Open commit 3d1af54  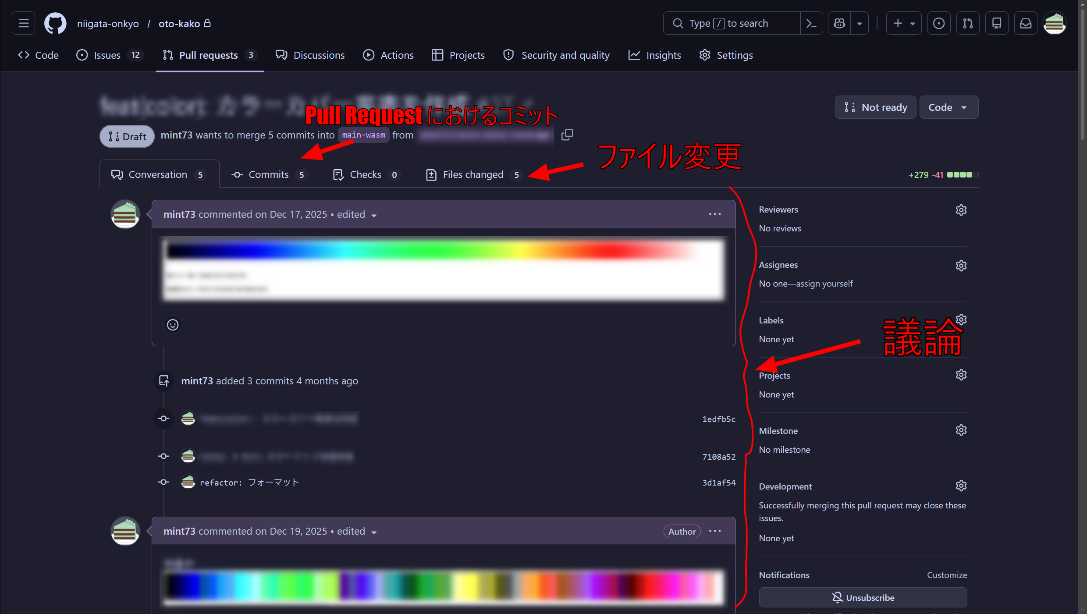point(719,483)
